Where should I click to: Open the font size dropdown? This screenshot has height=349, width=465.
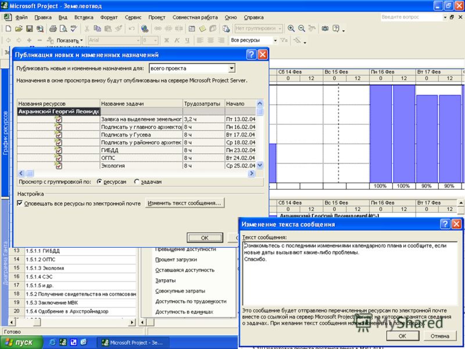pos(155,40)
